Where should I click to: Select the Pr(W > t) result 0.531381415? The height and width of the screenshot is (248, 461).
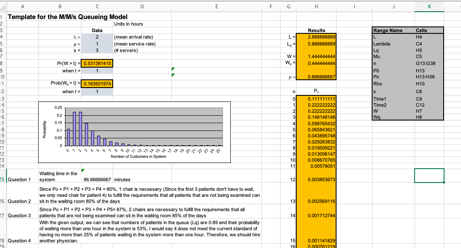(97, 63)
